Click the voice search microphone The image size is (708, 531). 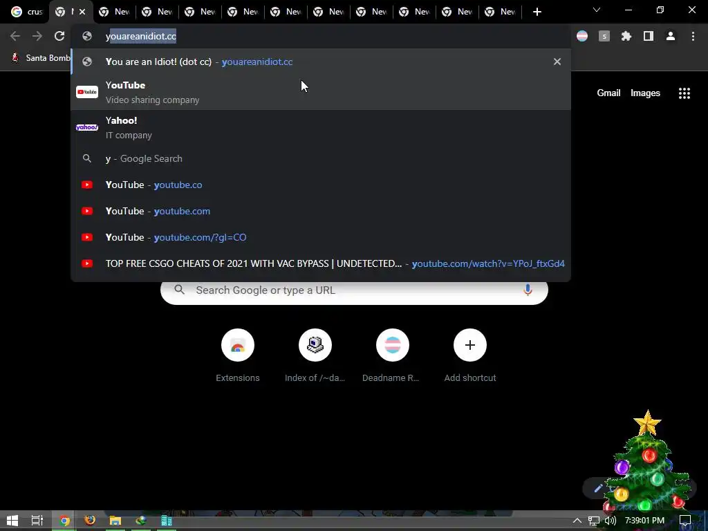(528, 290)
